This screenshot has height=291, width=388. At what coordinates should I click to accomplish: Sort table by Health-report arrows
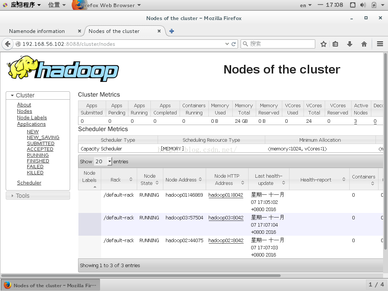tap(344, 179)
